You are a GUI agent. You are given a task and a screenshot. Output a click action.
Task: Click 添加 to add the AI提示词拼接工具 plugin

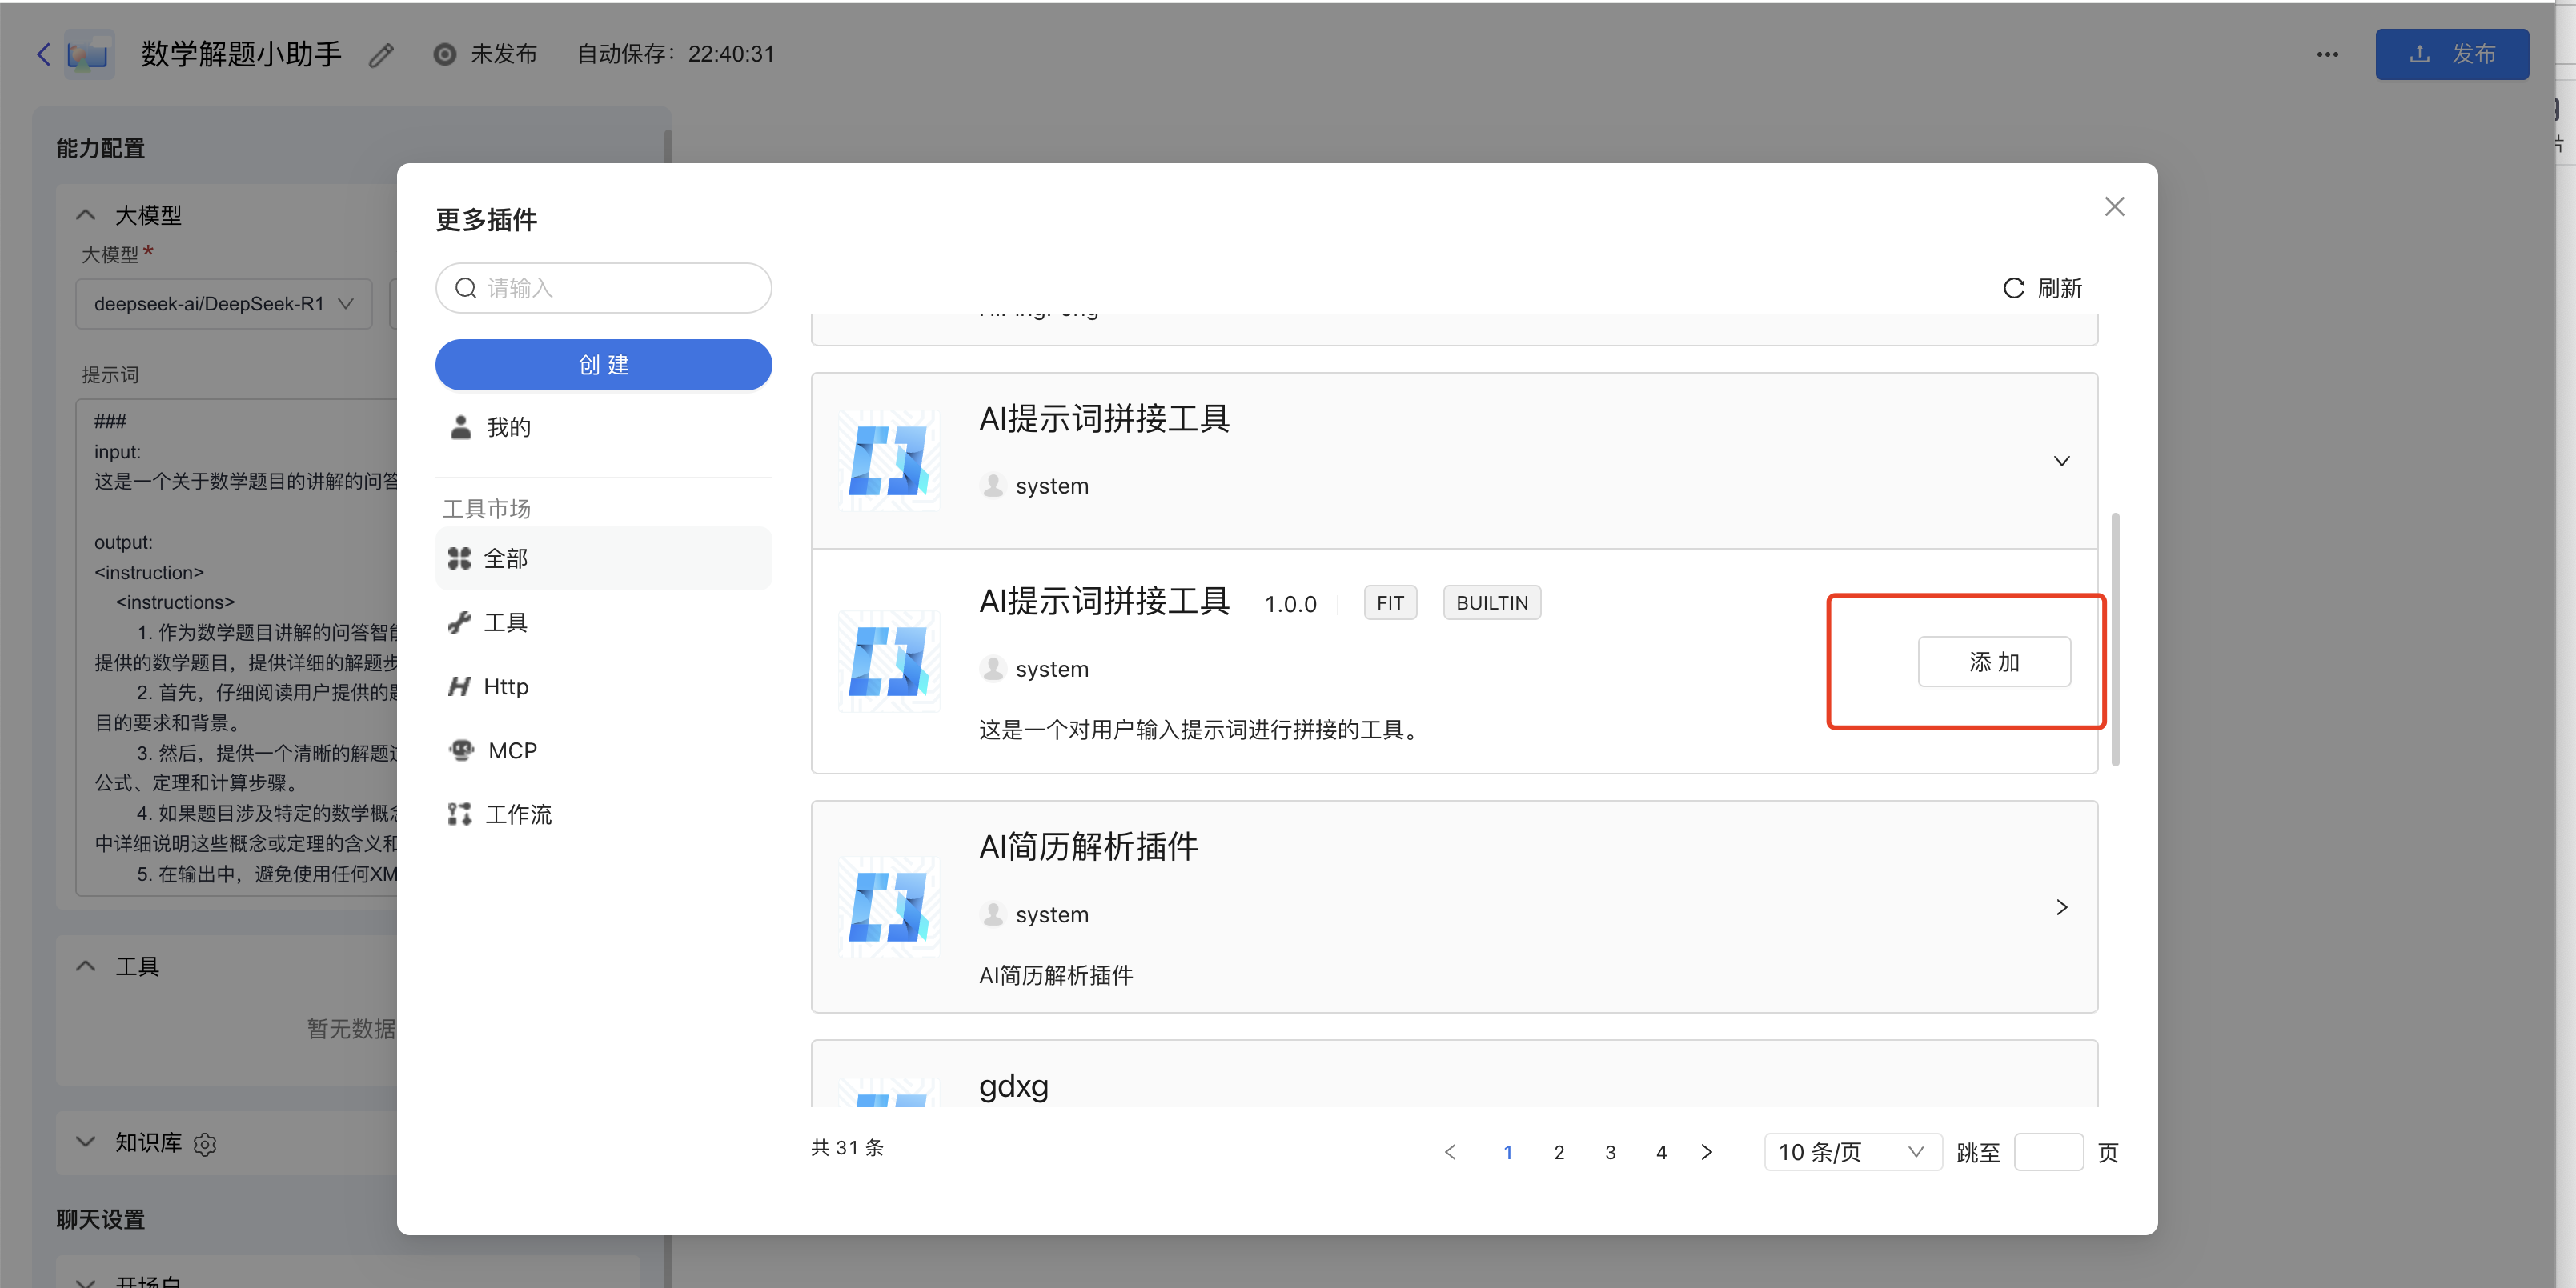[1994, 662]
